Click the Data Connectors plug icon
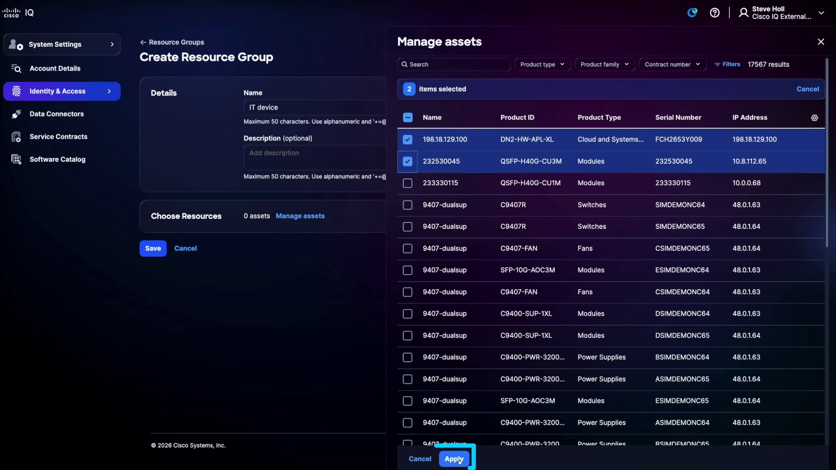This screenshot has width=836, height=470. click(x=17, y=114)
